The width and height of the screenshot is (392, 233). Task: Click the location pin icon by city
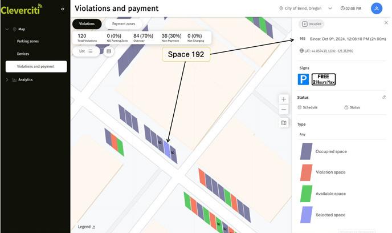pyautogui.click(x=281, y=8)
